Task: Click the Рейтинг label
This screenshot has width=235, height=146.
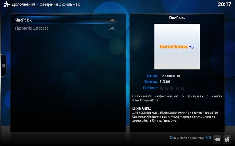Action: (150, 88)
